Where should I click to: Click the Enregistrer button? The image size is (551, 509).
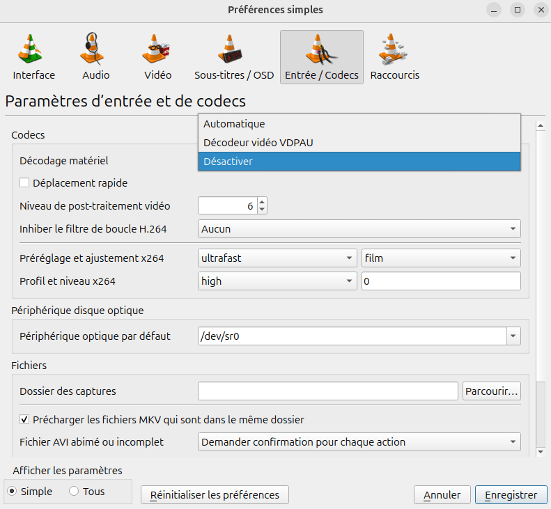510,495
